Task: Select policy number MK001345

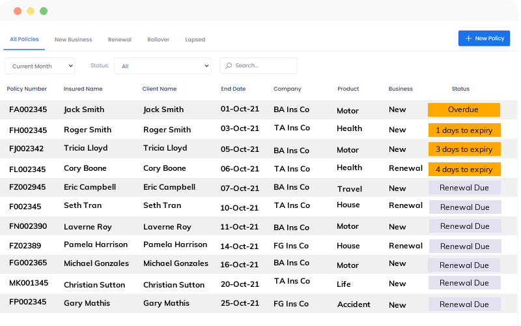Action: [29, 284]
